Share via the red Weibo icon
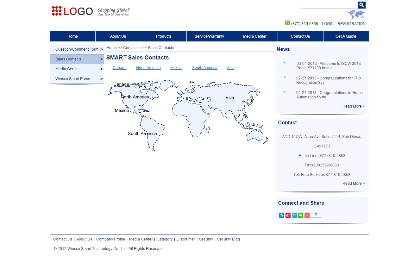Image resolution: width=408 pixels, height=268 pixels. (x=288, y=215)
